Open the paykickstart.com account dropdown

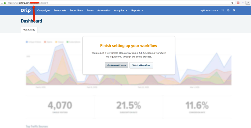point(209,10)
